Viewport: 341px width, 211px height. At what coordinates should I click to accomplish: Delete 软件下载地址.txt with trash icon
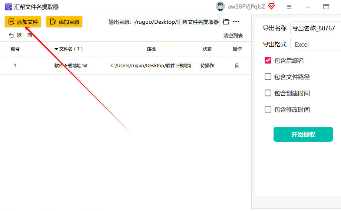click(237, 66)
